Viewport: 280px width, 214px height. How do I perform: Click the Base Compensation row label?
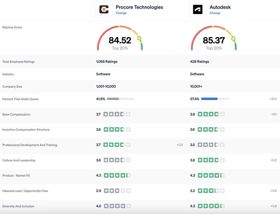tap(16, 114)
